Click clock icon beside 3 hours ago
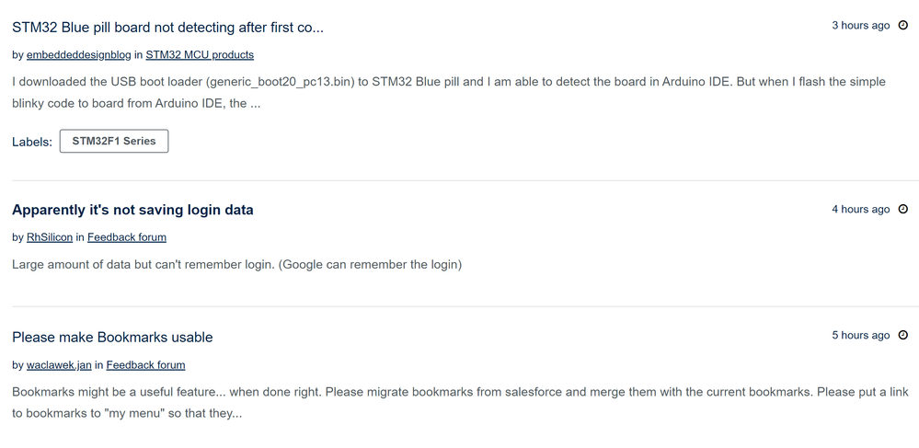This screenshot has height=448, width=919. [902, 25]
